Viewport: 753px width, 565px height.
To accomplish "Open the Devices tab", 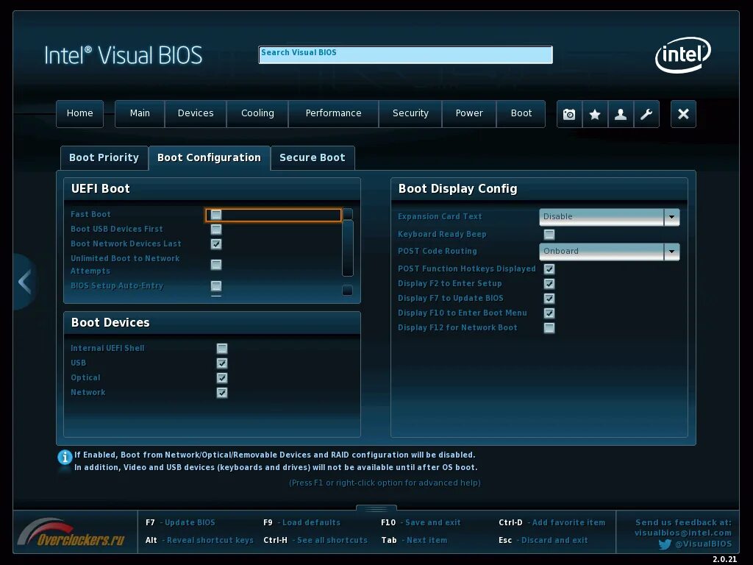I will [196, 114].
